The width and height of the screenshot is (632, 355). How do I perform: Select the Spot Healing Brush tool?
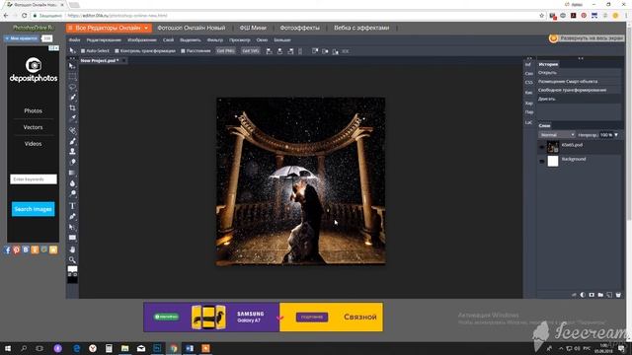click(72, 131)
